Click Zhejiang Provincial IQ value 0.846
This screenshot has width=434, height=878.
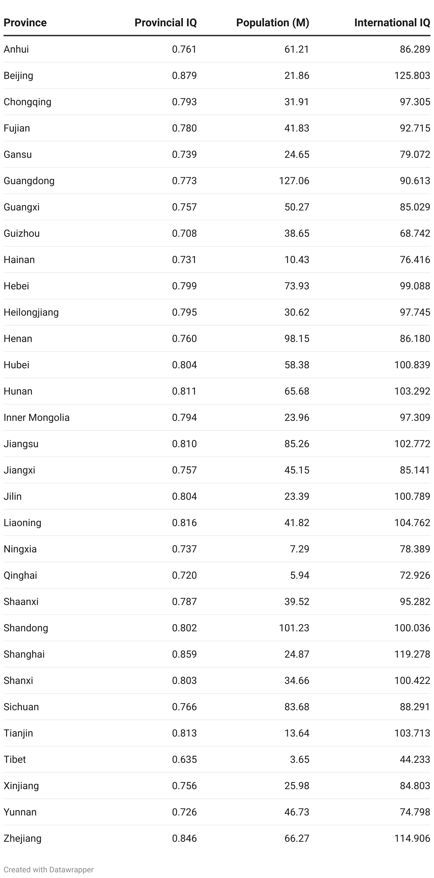[x=184, y=839]
